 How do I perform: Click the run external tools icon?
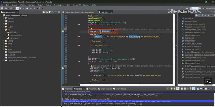[x=40, y=9]
